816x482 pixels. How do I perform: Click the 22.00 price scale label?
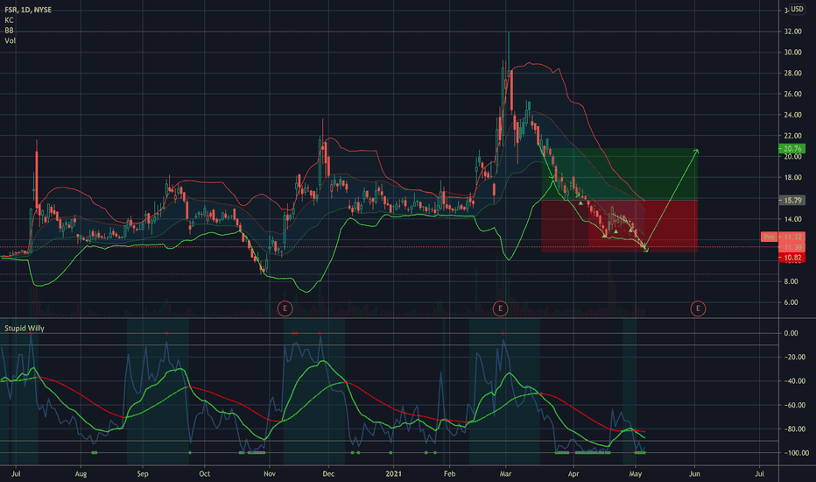[792, 136]
